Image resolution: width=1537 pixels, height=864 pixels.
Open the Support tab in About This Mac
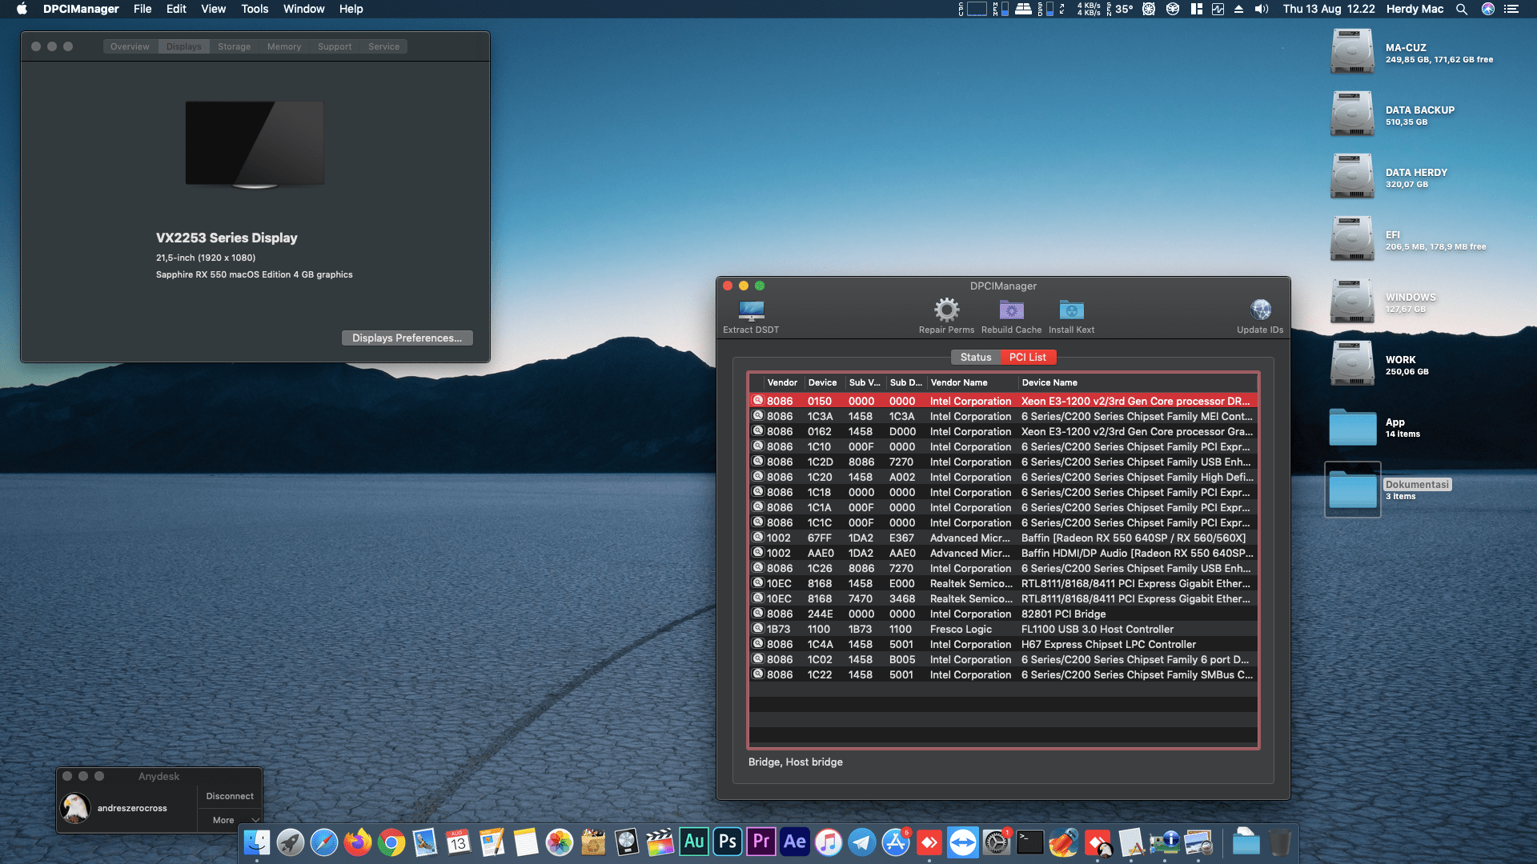pos(335,46)
